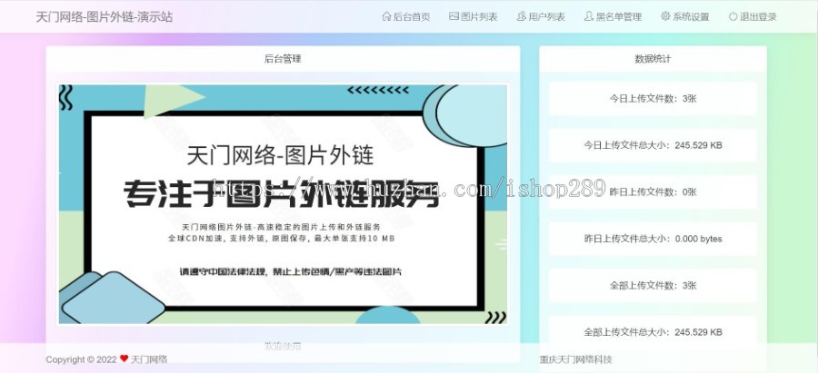Open the 用户列表 menu item
The width and height of the screenshot is (818, 373).
[541, 16]
